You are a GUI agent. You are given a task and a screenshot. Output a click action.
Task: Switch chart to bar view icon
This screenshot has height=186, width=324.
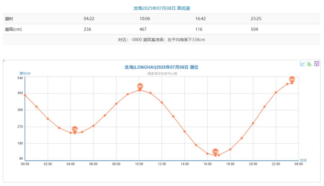[x=309, y=64]
